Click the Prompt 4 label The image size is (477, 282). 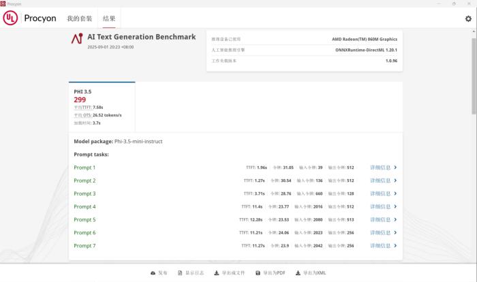[x=84, y=206]
